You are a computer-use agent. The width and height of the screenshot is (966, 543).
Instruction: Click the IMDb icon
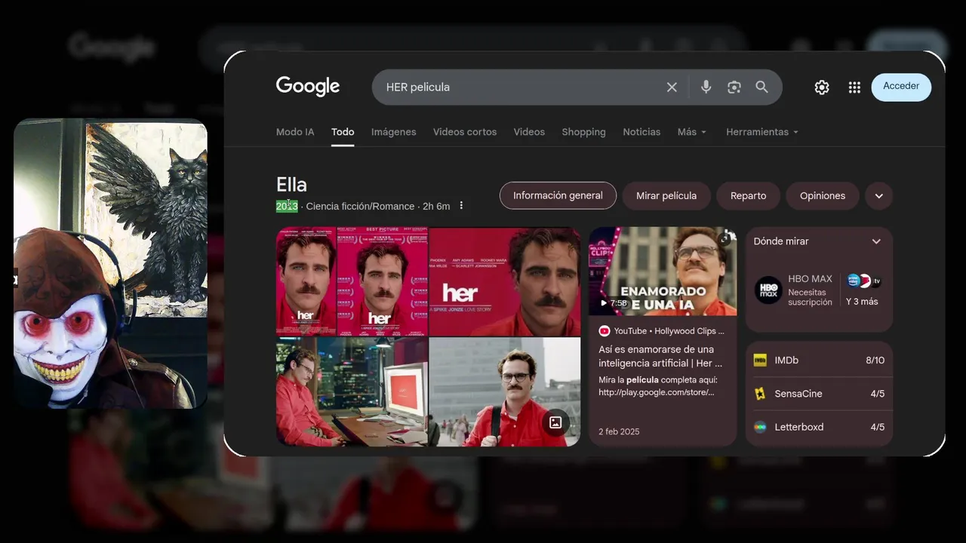760,360
